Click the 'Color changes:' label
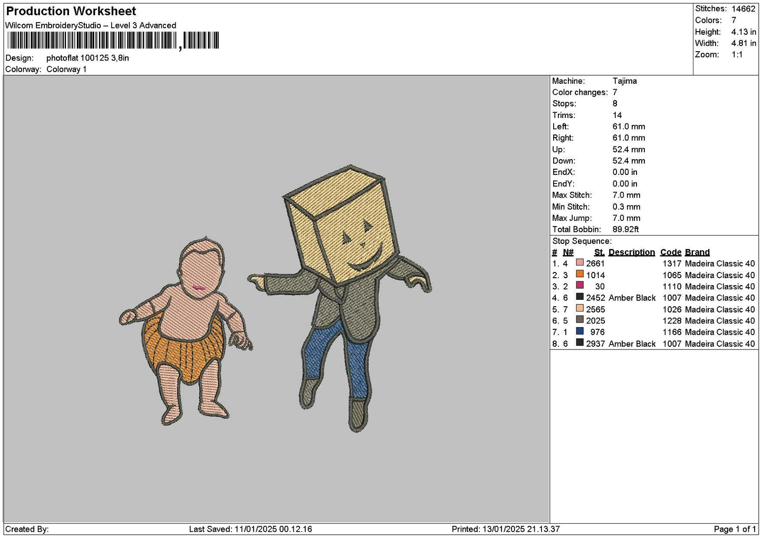762x538 pixels. [x=580, y=93]
